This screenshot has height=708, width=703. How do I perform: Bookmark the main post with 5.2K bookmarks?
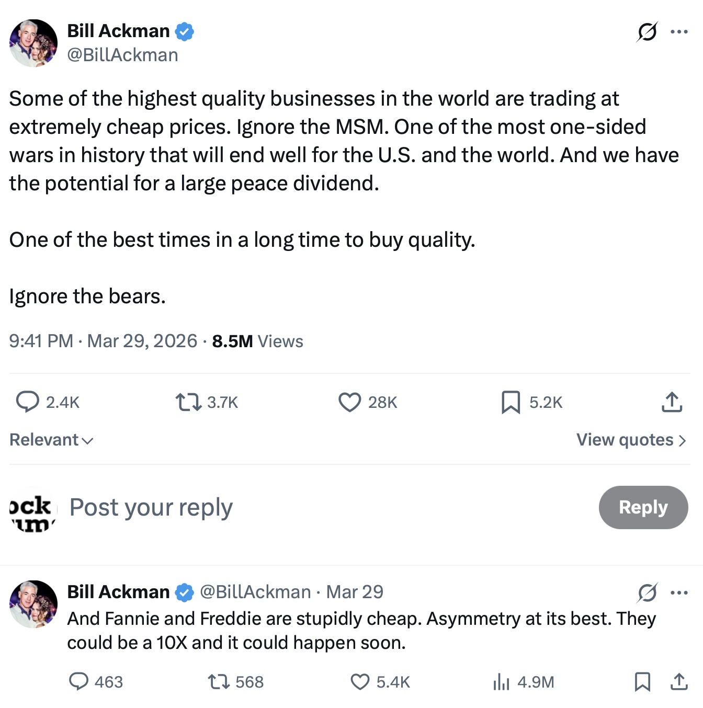pyautogui.click(x=511, y=402)
